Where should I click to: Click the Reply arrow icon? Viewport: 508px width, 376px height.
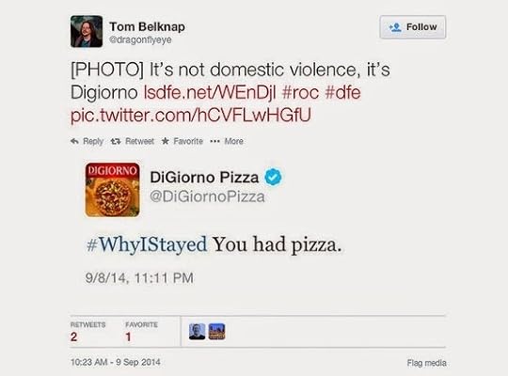75,141
